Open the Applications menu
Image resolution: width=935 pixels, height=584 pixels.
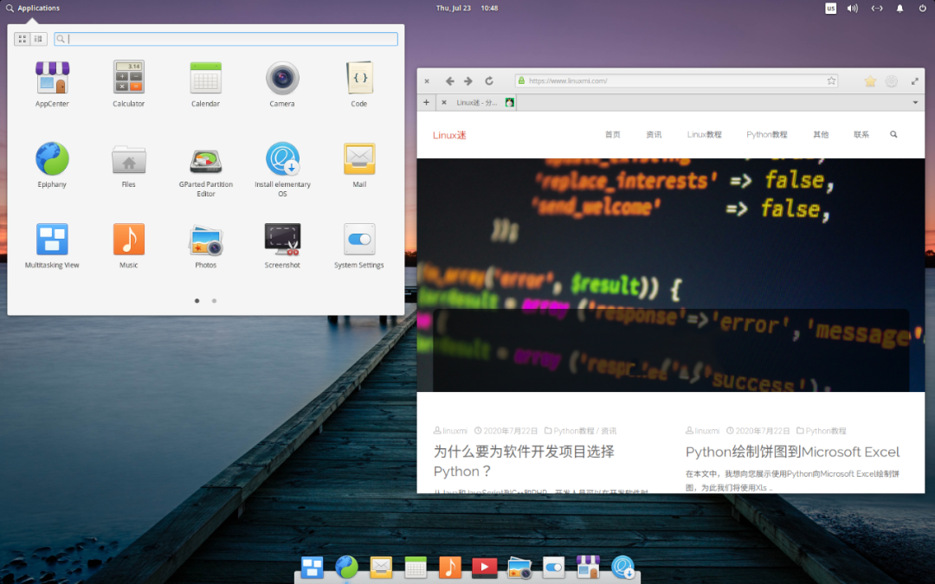coord(33,8)
